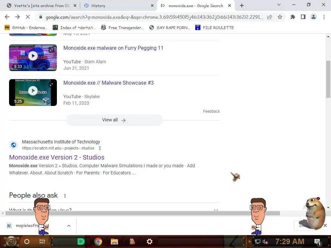Open the steampunk Start button
The height and width of the screenshot is (248, 331).
[11, 242]
